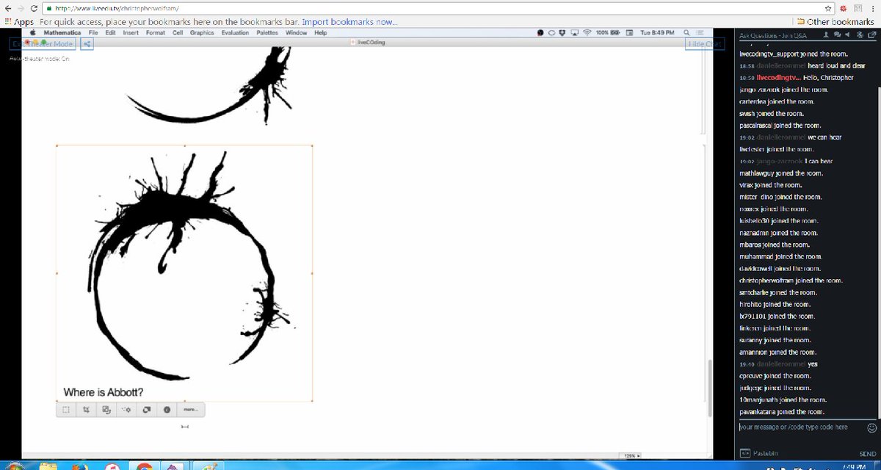The image size is (881, 470).
Task: Open the Apple menu in the stream
Action: [x=32, y=33]
